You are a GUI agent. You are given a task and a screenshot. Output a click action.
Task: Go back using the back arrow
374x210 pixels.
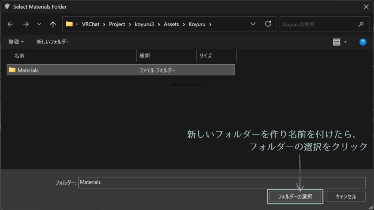tap(10, 24)
